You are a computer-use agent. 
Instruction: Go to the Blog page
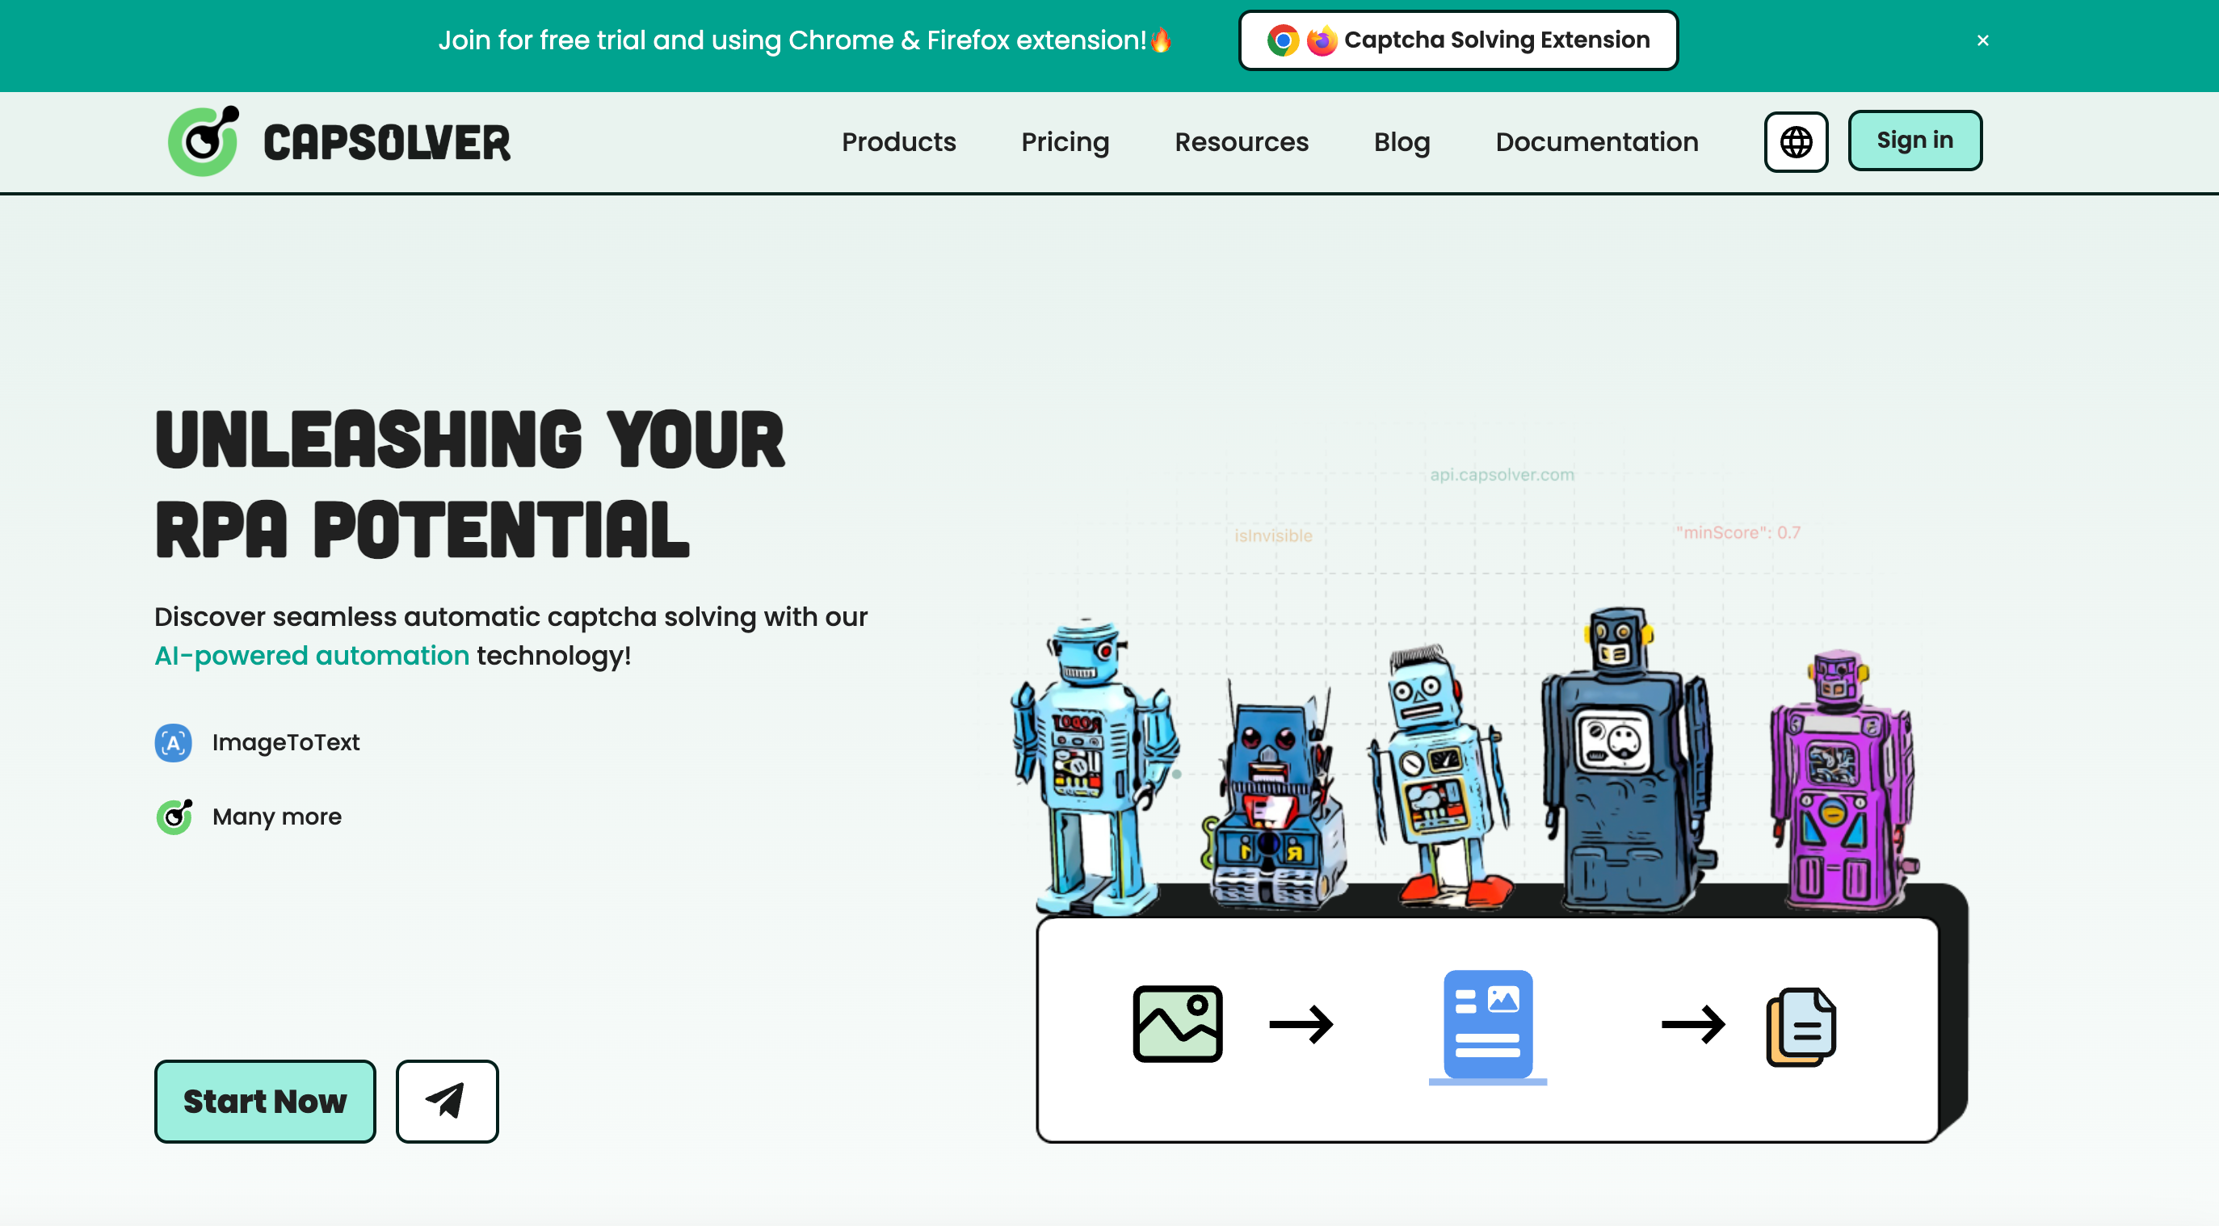coord(1402,141)
